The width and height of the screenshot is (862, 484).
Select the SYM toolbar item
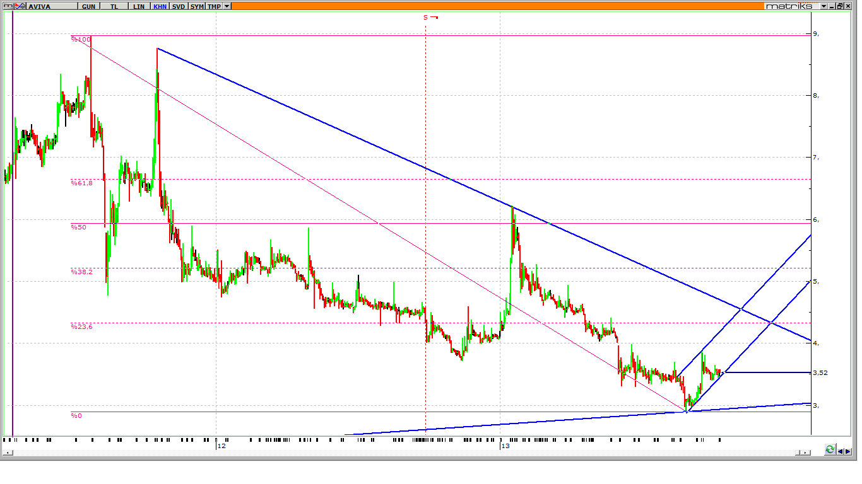197,6
